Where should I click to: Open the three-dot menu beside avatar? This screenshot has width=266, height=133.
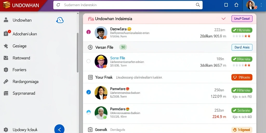click(261, 5)
